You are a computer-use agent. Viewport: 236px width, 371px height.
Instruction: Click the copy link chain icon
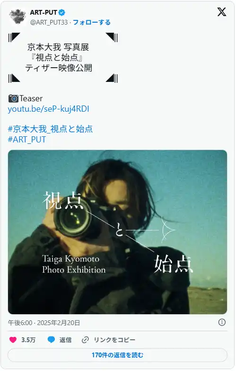coord(85,340)
